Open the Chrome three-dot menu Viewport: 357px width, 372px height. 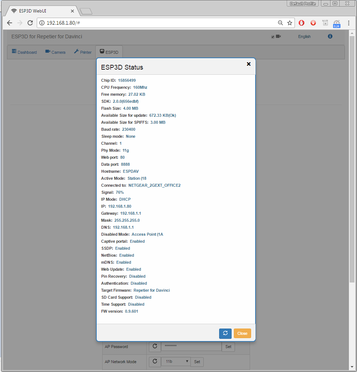tap(349, 23)
